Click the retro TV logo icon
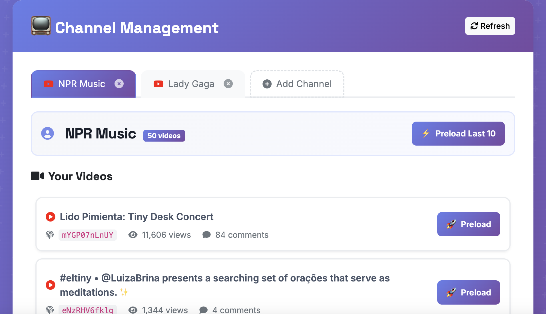 pyautogui.click(x=41, y=26)
